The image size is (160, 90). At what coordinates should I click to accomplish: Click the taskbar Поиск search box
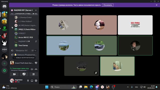[63, 87]
